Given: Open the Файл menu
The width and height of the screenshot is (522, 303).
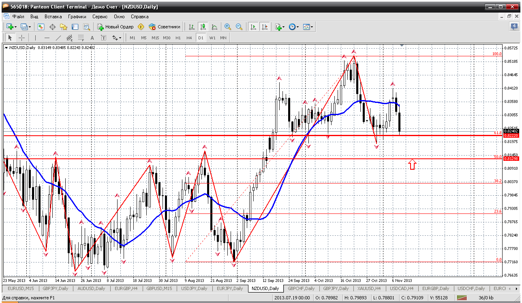Looking at the screenshot, I should point(18,17).
